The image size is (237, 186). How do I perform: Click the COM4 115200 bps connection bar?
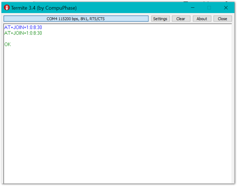pyautogui.click(x=76, y=19)
